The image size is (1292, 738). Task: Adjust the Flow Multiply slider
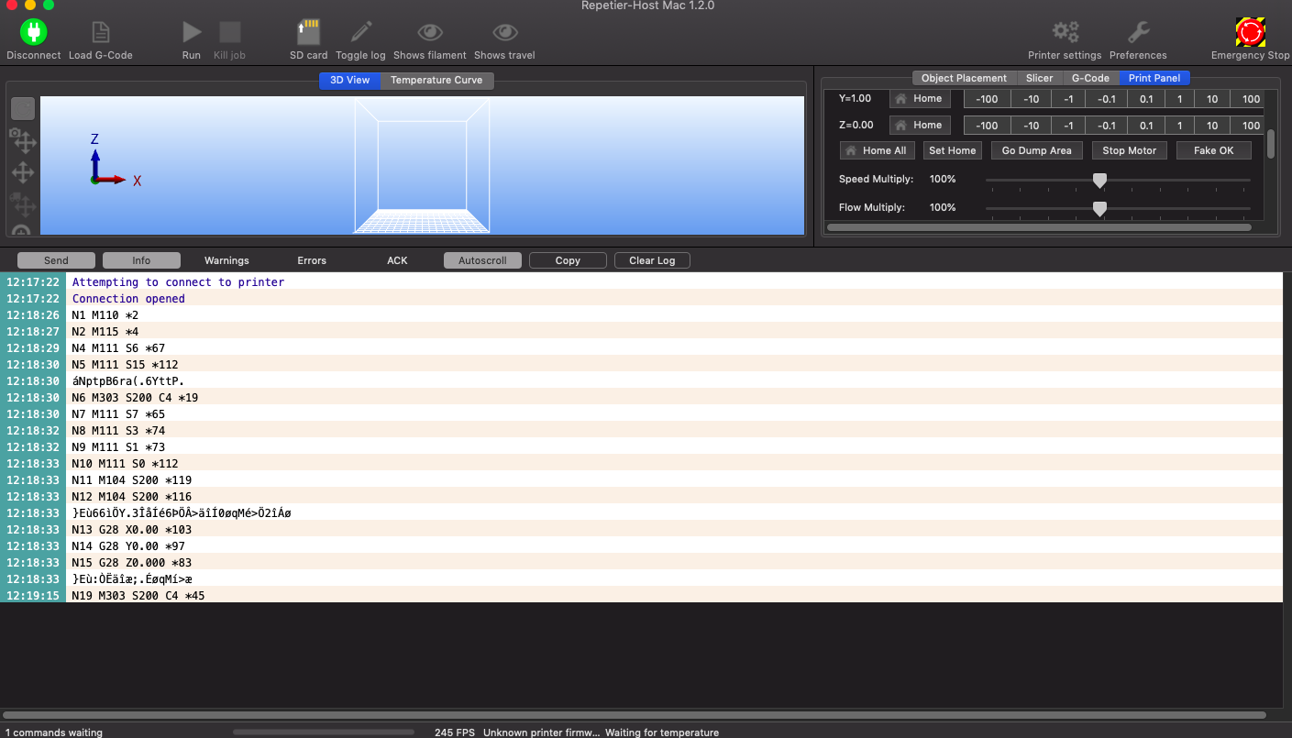click(x=1099, y=208)
